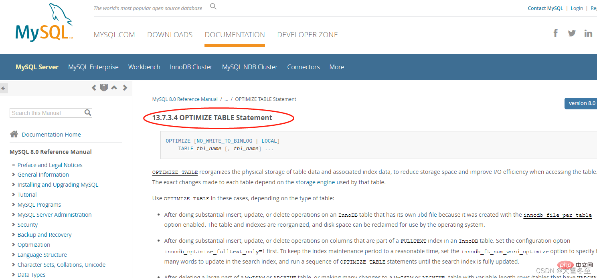Open the DOWNLOADS top navigation tab
The height and width of the screenshot is (278, 597).
pyautogui.click(x=170, y=35)
